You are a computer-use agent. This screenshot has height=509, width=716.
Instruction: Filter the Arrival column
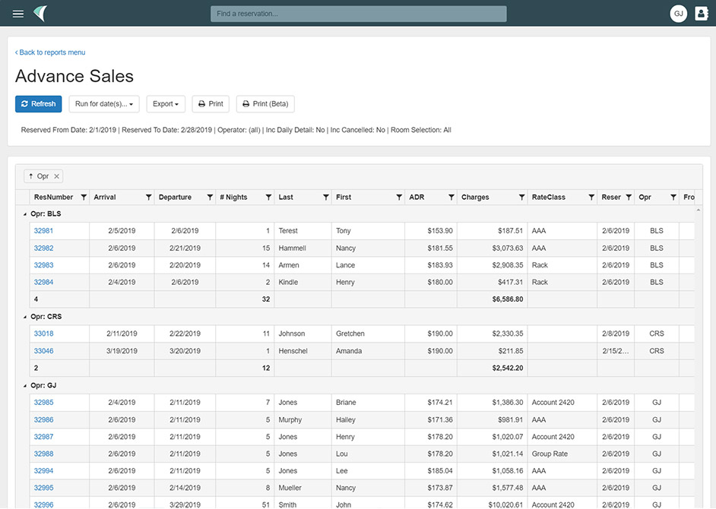(148, 198)
